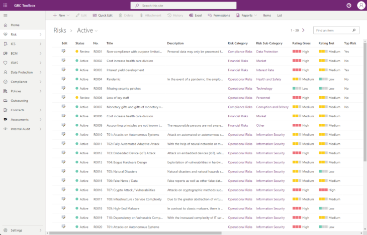This screenshot has width=367, height=235.
Task: Click the horizontal scrollbar at bottom
Action: [x=135, y=233]
